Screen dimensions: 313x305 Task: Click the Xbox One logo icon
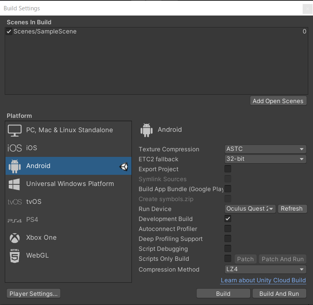15,238
